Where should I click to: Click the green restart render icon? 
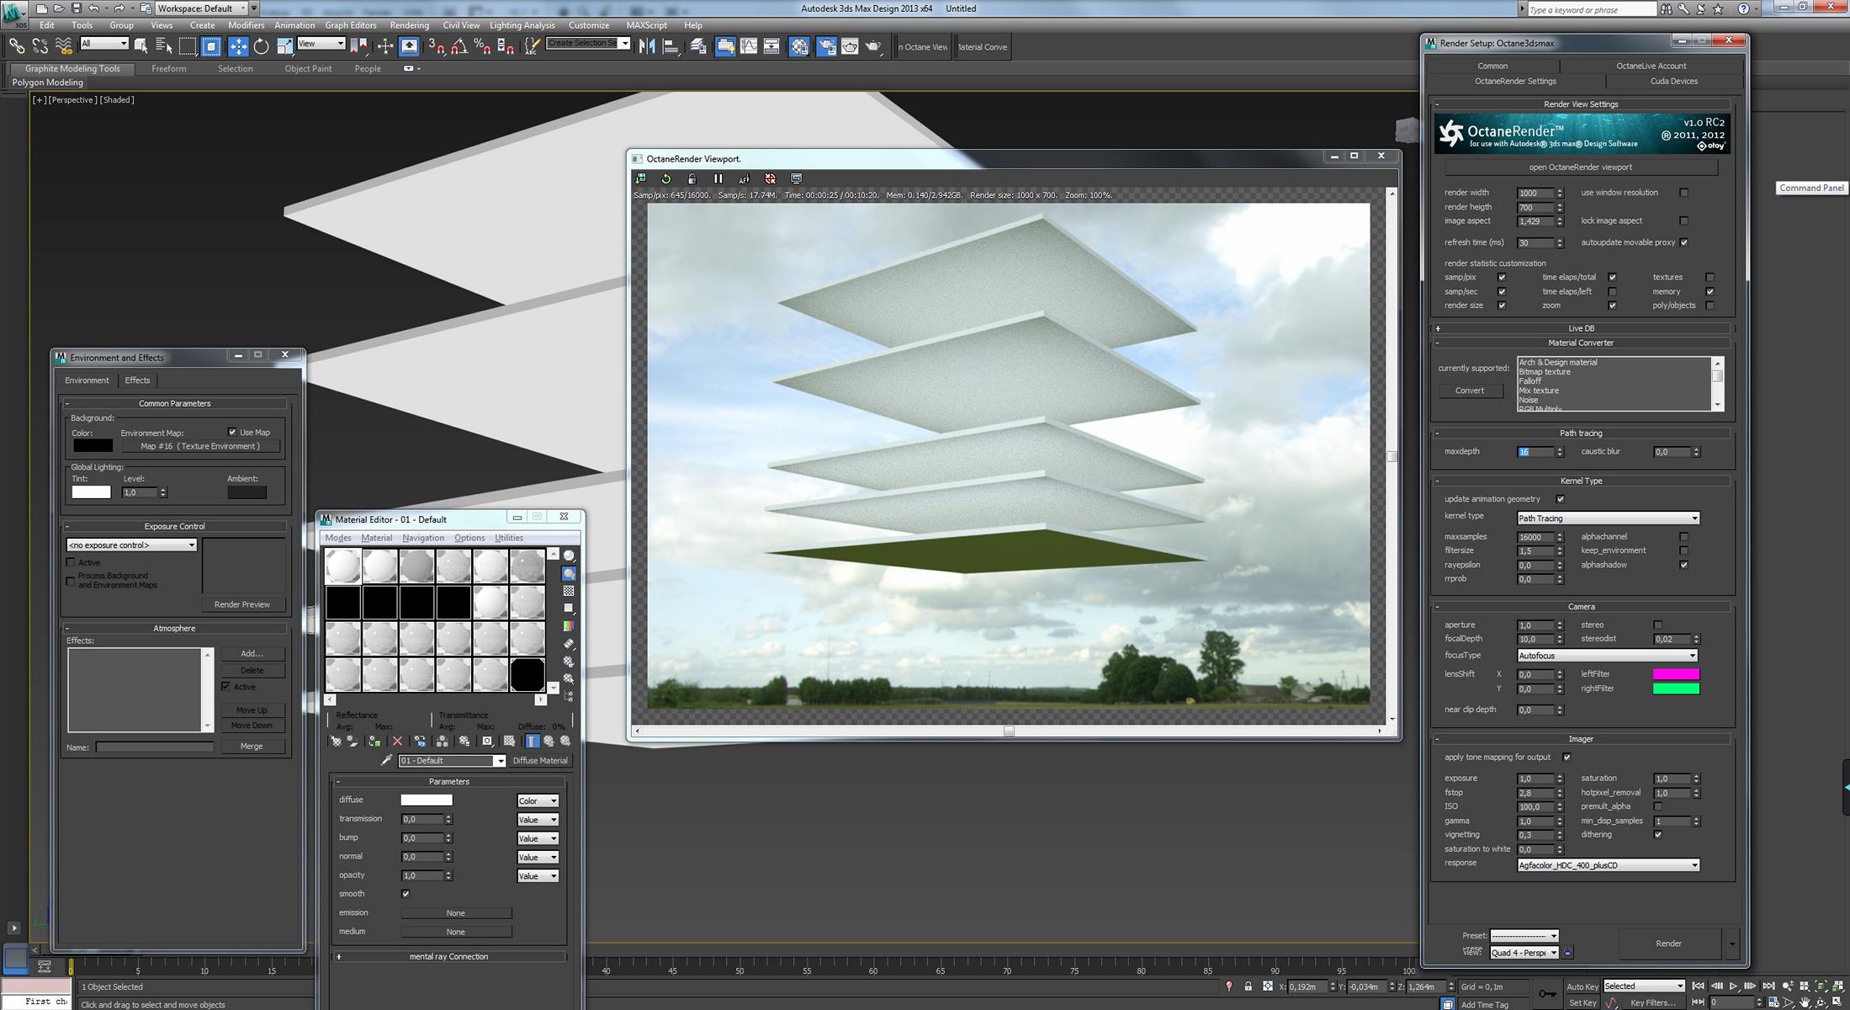point(666,178)
